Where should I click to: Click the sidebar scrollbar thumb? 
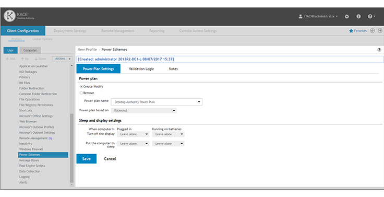coord(71,148)
